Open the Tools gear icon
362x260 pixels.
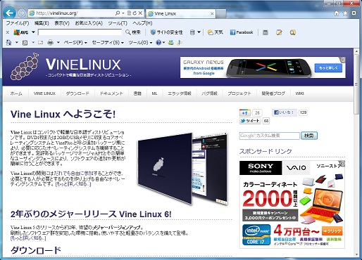point(354,13)
